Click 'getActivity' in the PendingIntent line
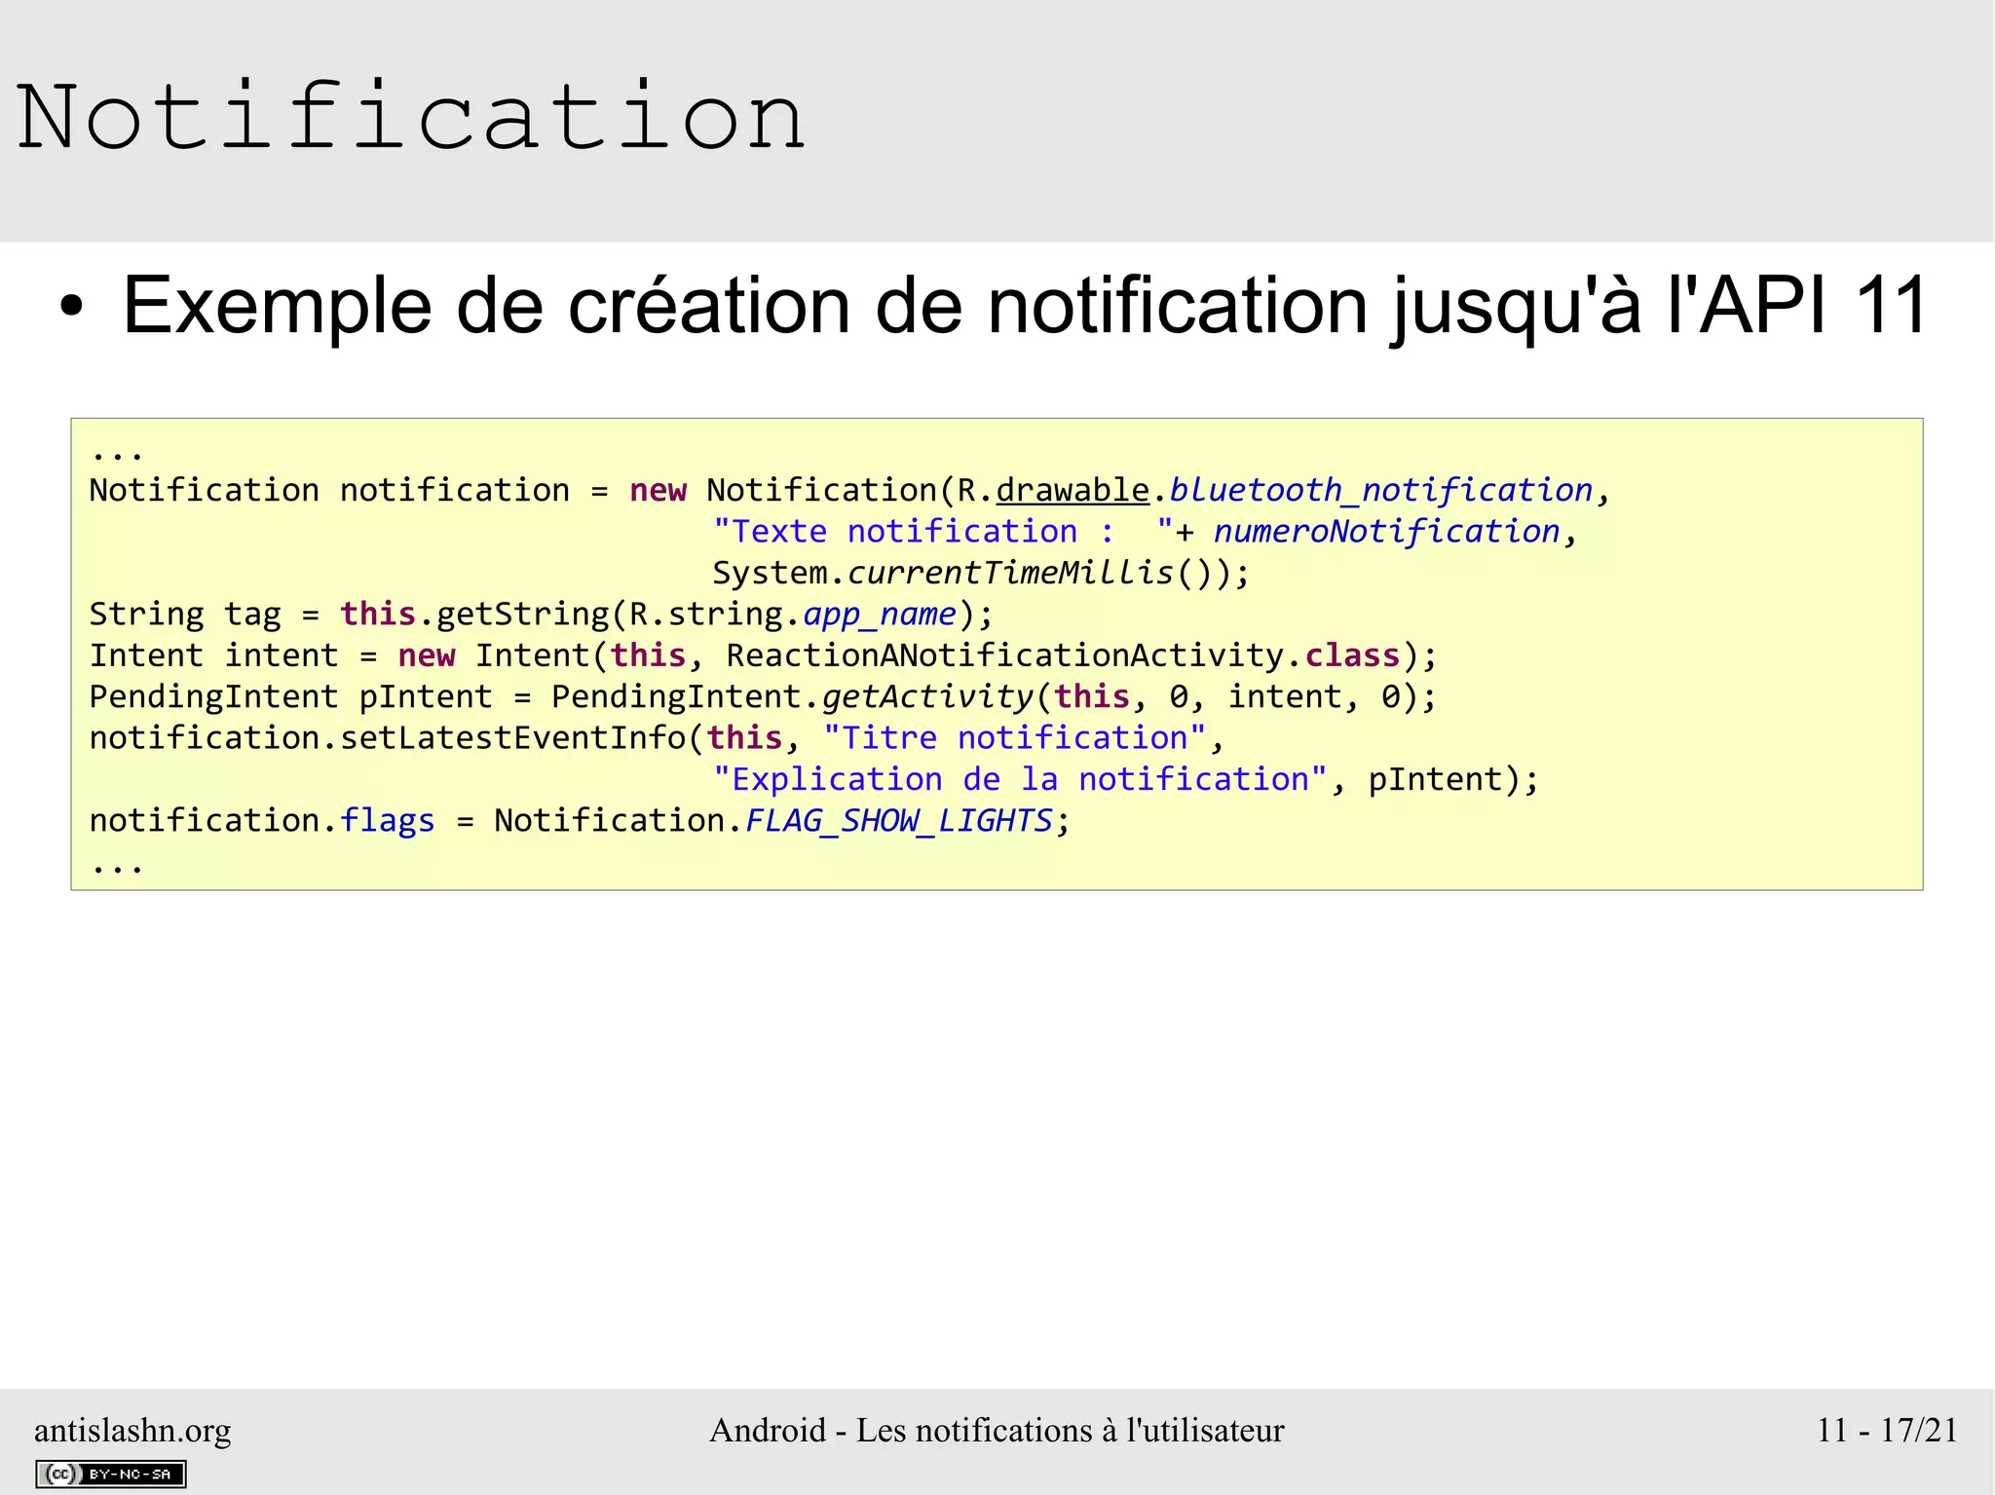This screenshot has height=1495, width=1995. 927,697
